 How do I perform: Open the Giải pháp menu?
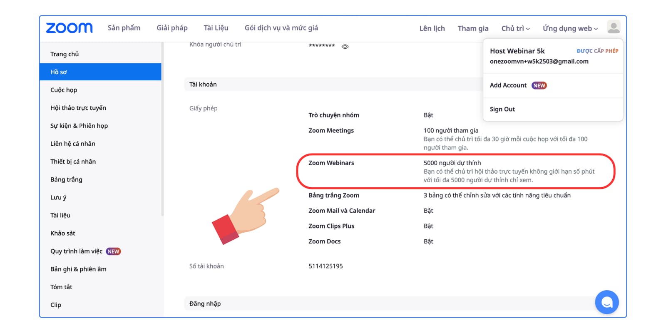[172, 28]
